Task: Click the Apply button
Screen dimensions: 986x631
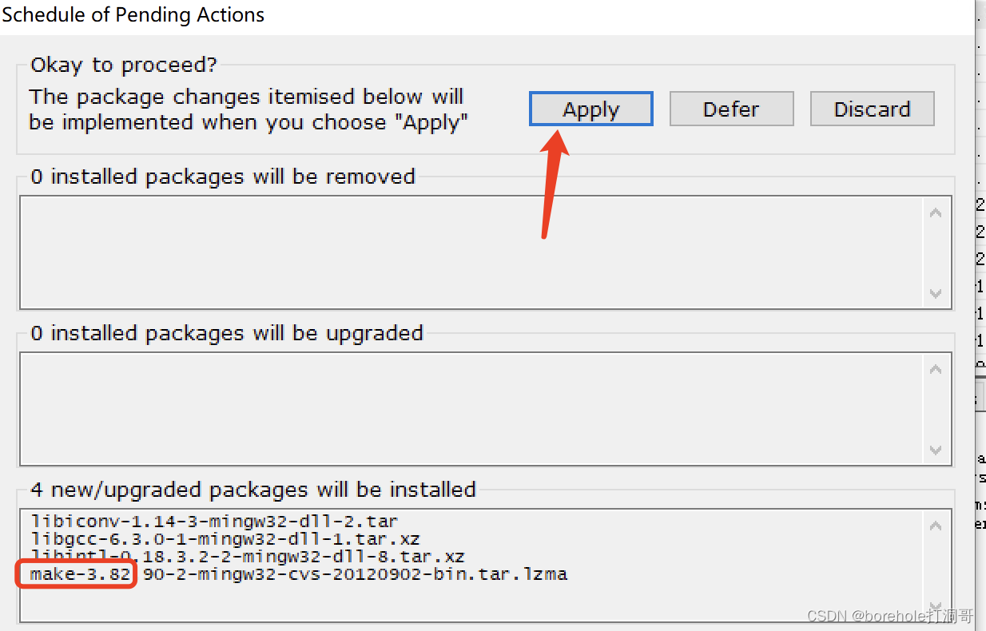Action: 590,109
